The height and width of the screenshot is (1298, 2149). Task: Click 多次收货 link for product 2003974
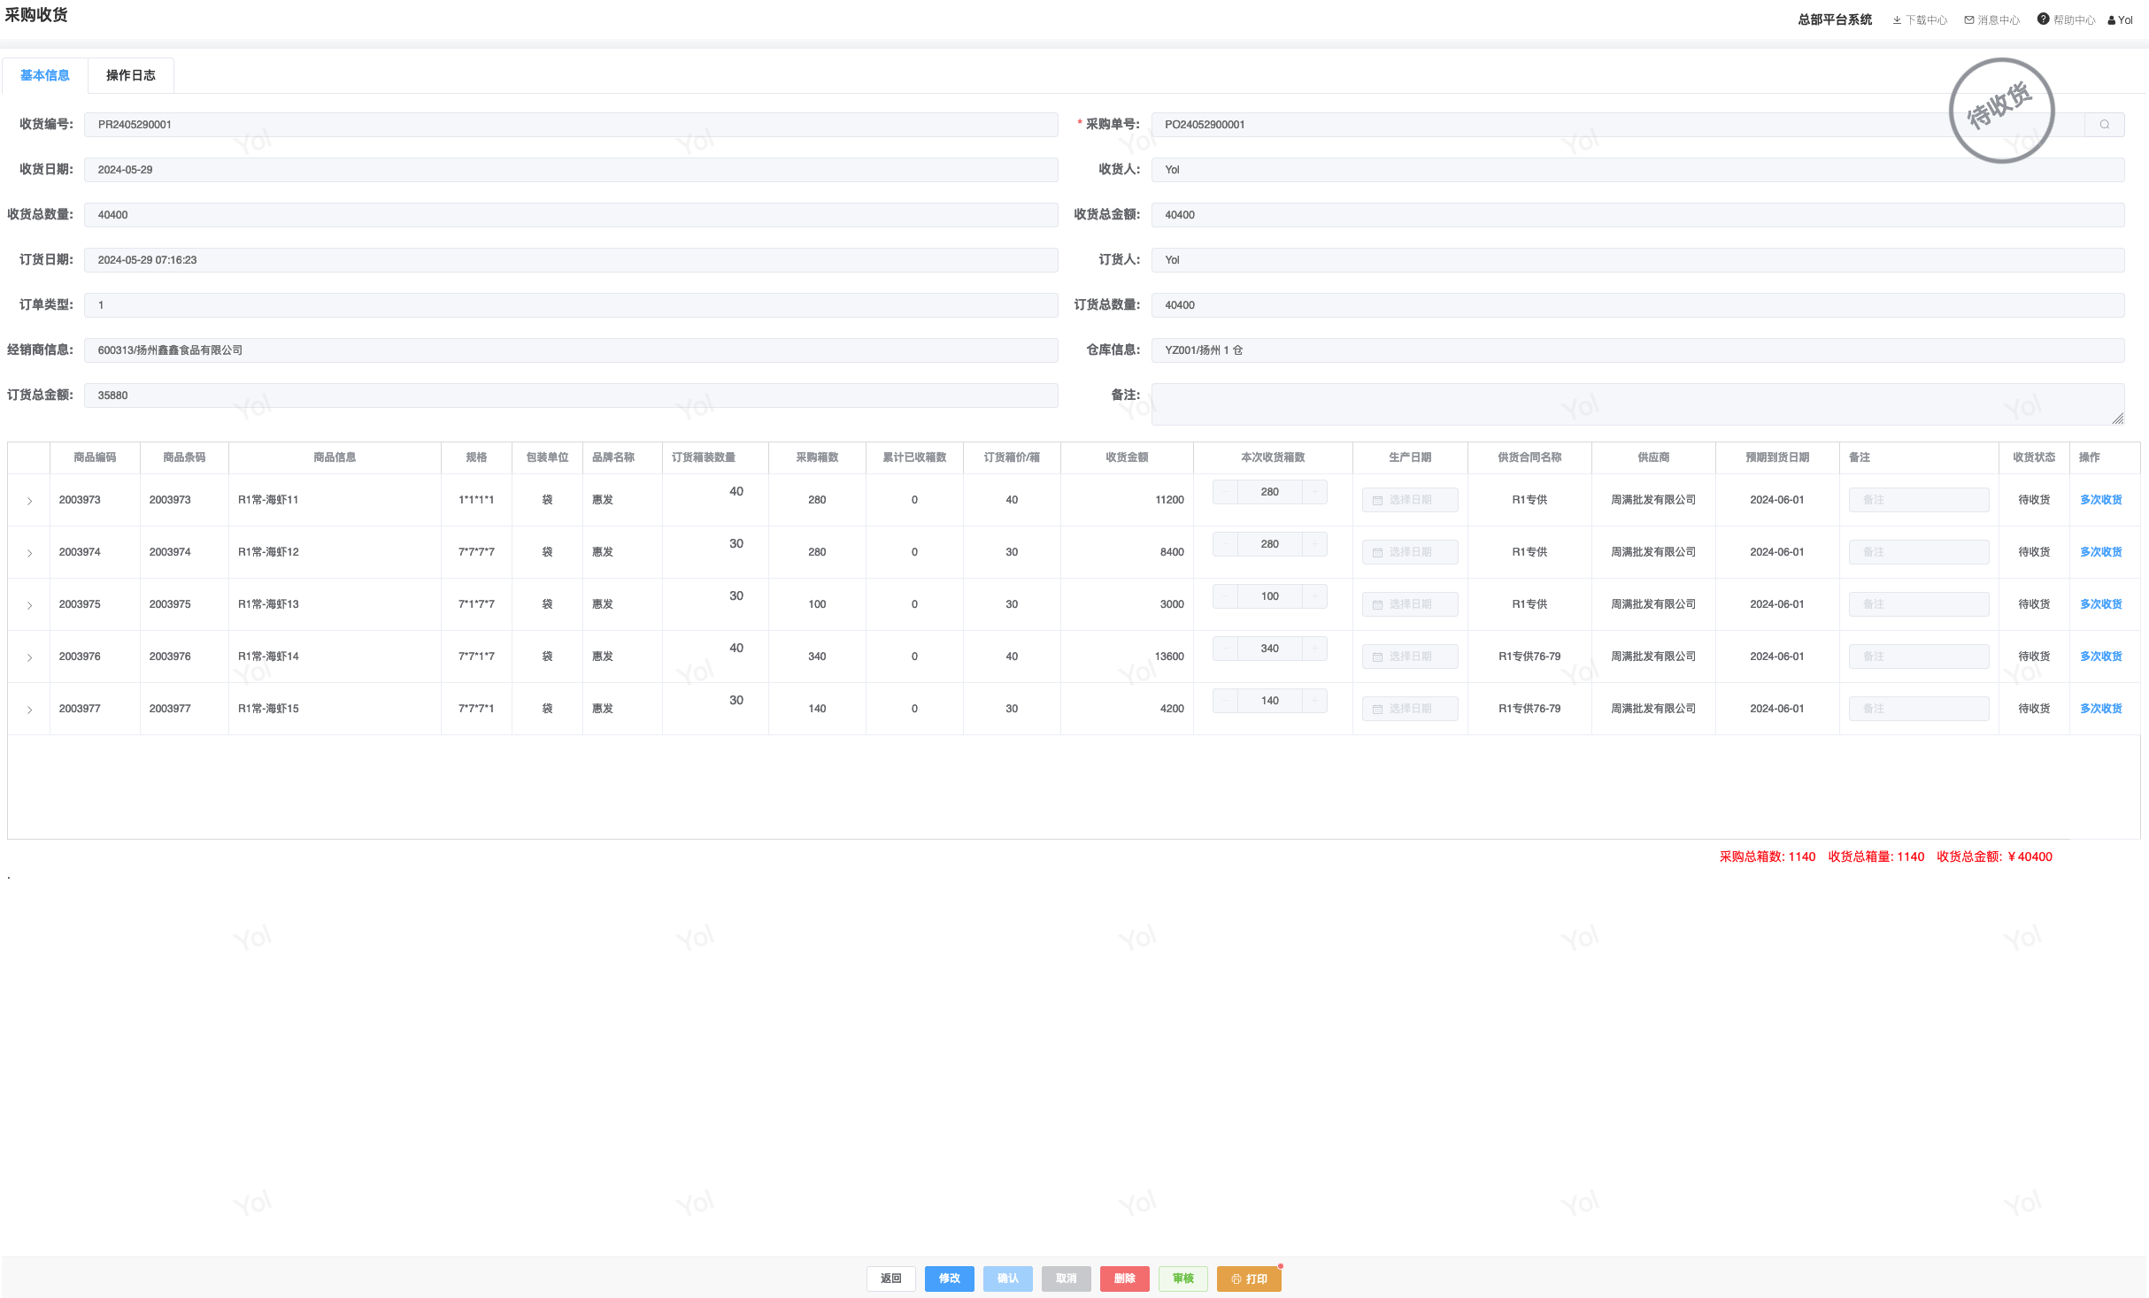(2100, 552)
